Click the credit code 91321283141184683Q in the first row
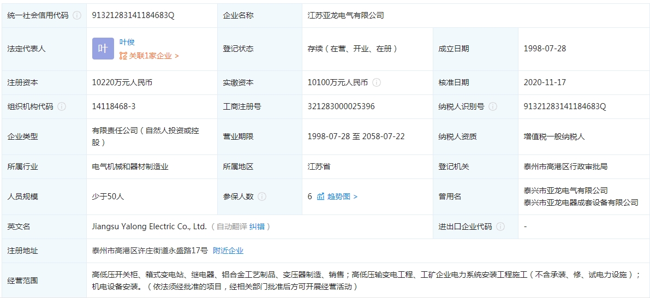This screenshot has height=298, width=650. pyautogui.click(x=133, y=16)
